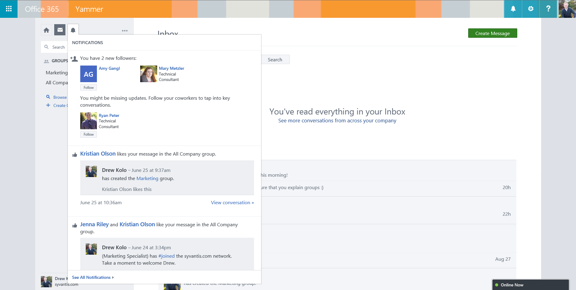Click Ryan Peter's profile photo
The width and height of the screenshot is (576, 290).
(x=88, y=121)
